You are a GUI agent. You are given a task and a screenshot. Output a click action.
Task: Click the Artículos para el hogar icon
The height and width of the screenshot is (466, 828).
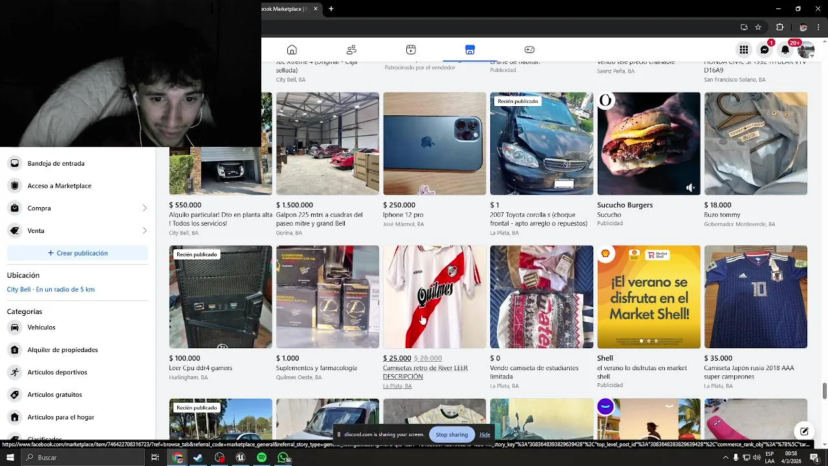[x=15, y=417]
